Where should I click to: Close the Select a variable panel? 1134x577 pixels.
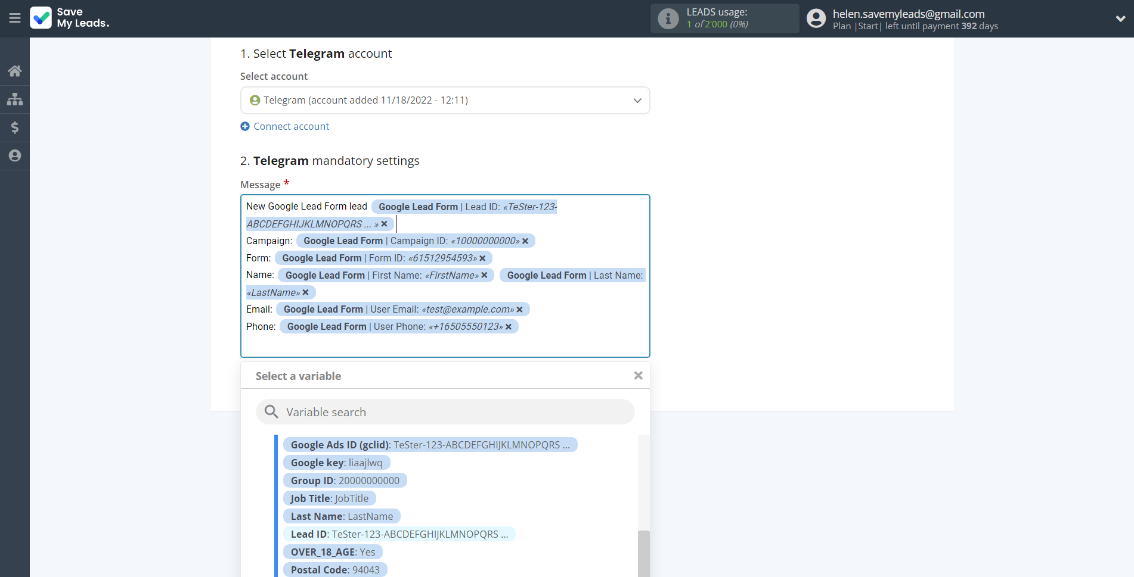click(638, 376)
